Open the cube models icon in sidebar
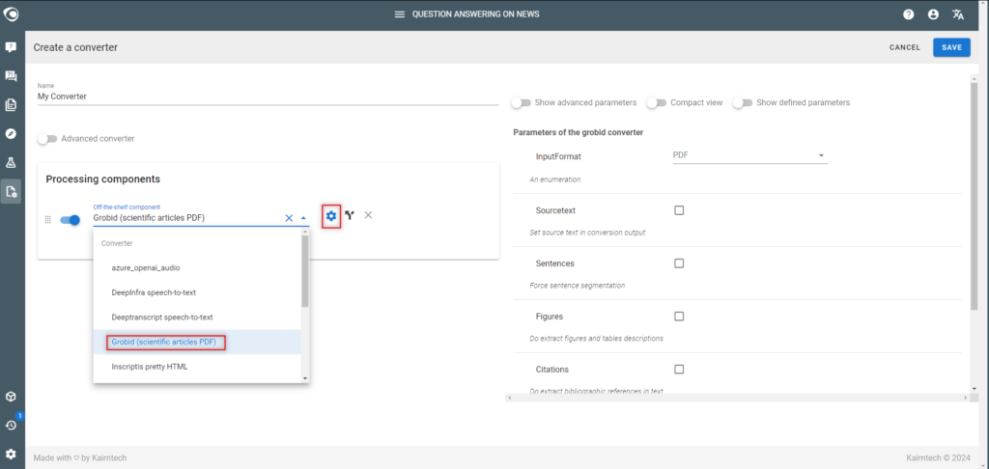The width and height of the screenshot is (989, 469). point(11,397)
